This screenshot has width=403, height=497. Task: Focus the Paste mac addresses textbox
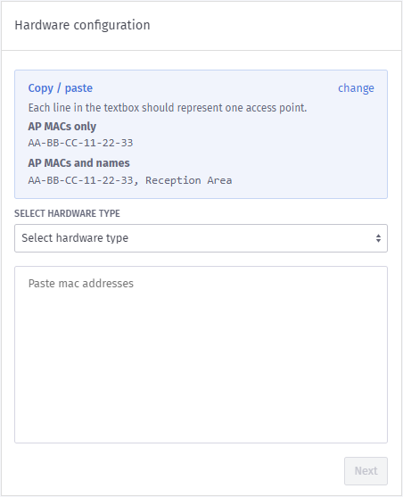201,355
